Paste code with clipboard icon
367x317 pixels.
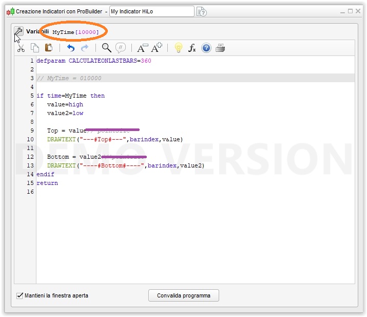(x=49, y=48)
